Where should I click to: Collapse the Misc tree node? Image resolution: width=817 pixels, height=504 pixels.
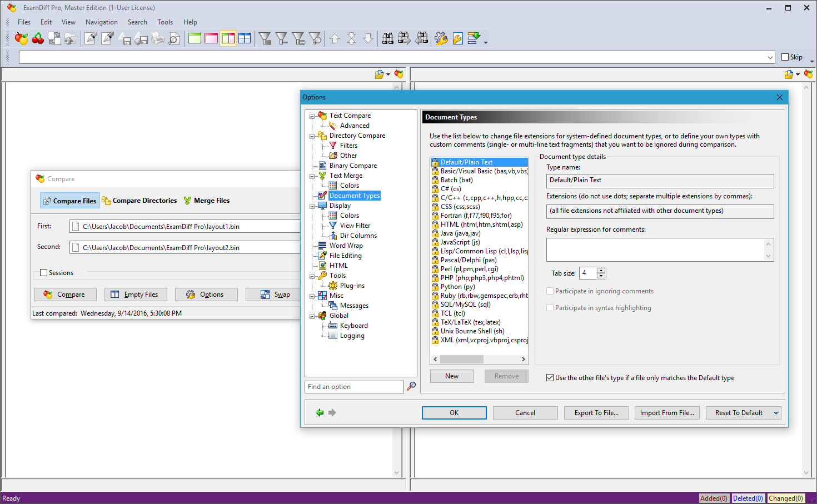(x=312, y=296)
